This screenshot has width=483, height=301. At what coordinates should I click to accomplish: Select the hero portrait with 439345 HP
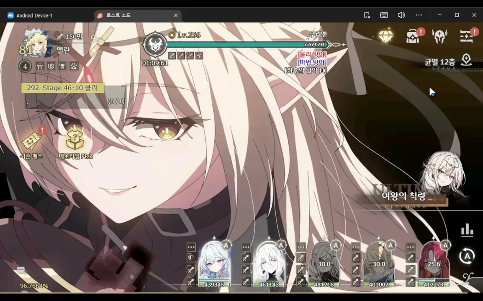(214, 261)
